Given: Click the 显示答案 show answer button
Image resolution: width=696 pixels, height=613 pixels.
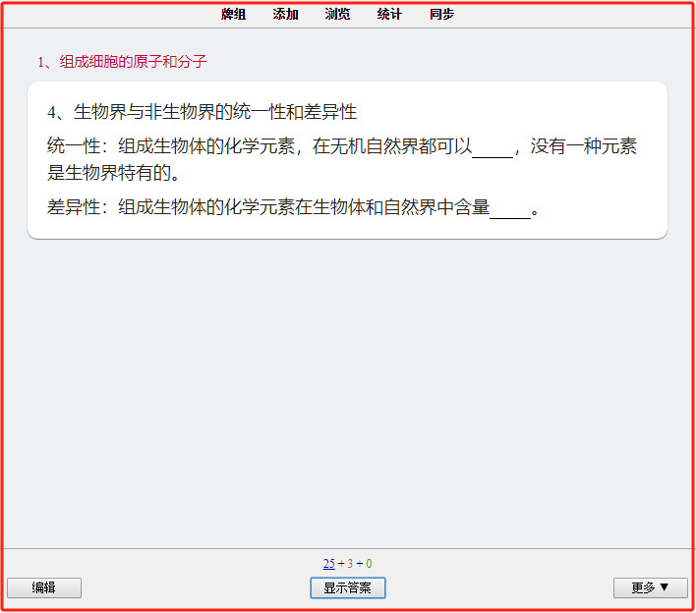Looking at the screenshot, I should point(348,587).
